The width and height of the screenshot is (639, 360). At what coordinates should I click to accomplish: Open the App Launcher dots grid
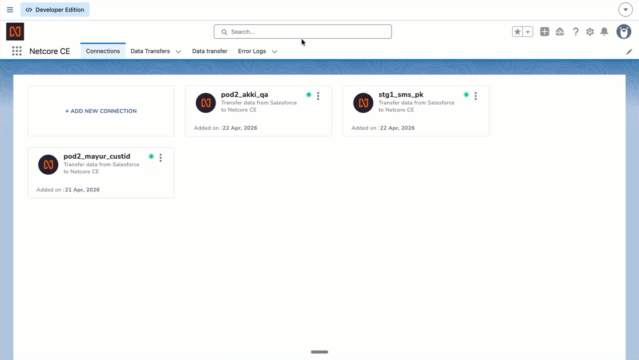pos(17,51)
